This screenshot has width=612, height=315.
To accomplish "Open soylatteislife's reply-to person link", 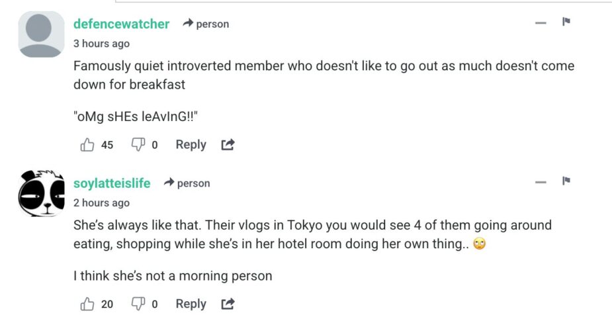I will click(x=187, y=183).
